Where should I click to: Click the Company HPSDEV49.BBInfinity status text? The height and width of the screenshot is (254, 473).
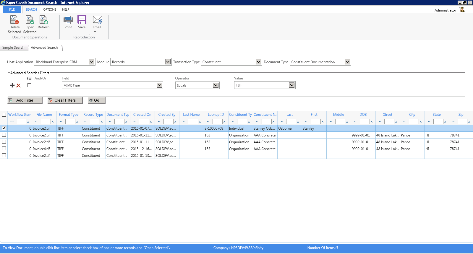pos(238,248)
